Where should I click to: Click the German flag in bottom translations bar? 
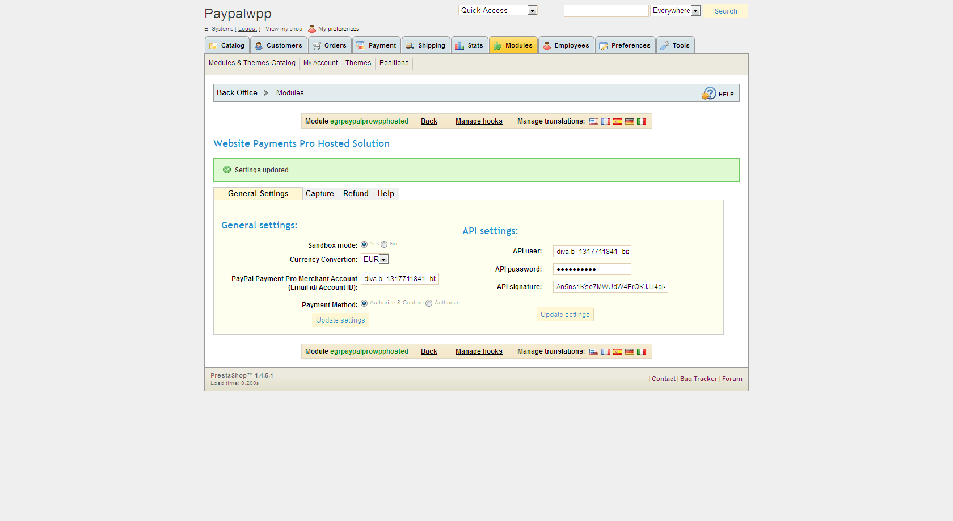(630, 351)
